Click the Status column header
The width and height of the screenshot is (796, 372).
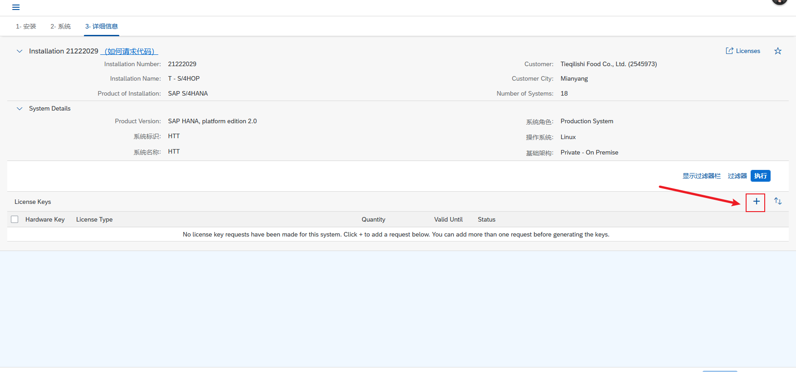(486, 219)
